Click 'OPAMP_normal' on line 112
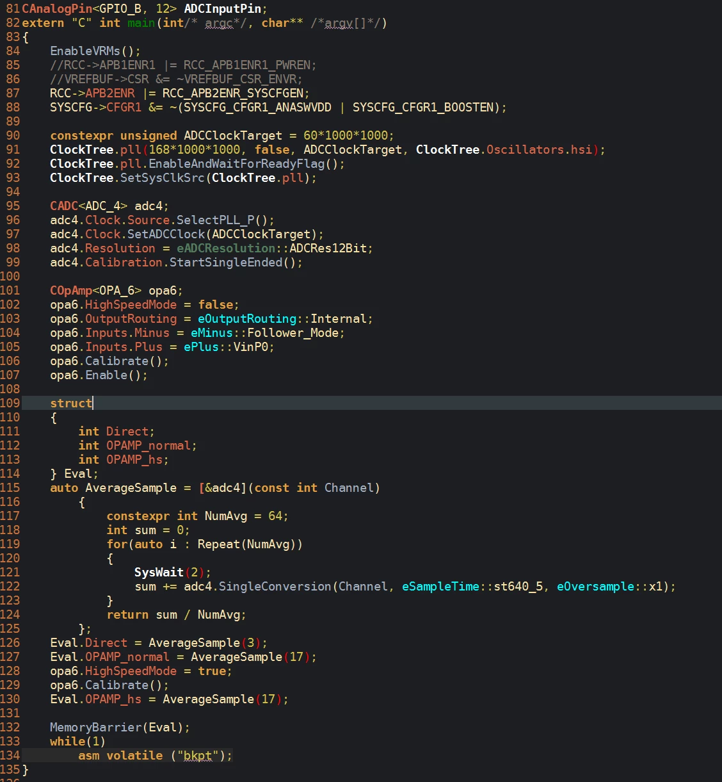Image resolution: width=722 pixels, height=782 pixels. pyautogui.click(x=148, y=445)
